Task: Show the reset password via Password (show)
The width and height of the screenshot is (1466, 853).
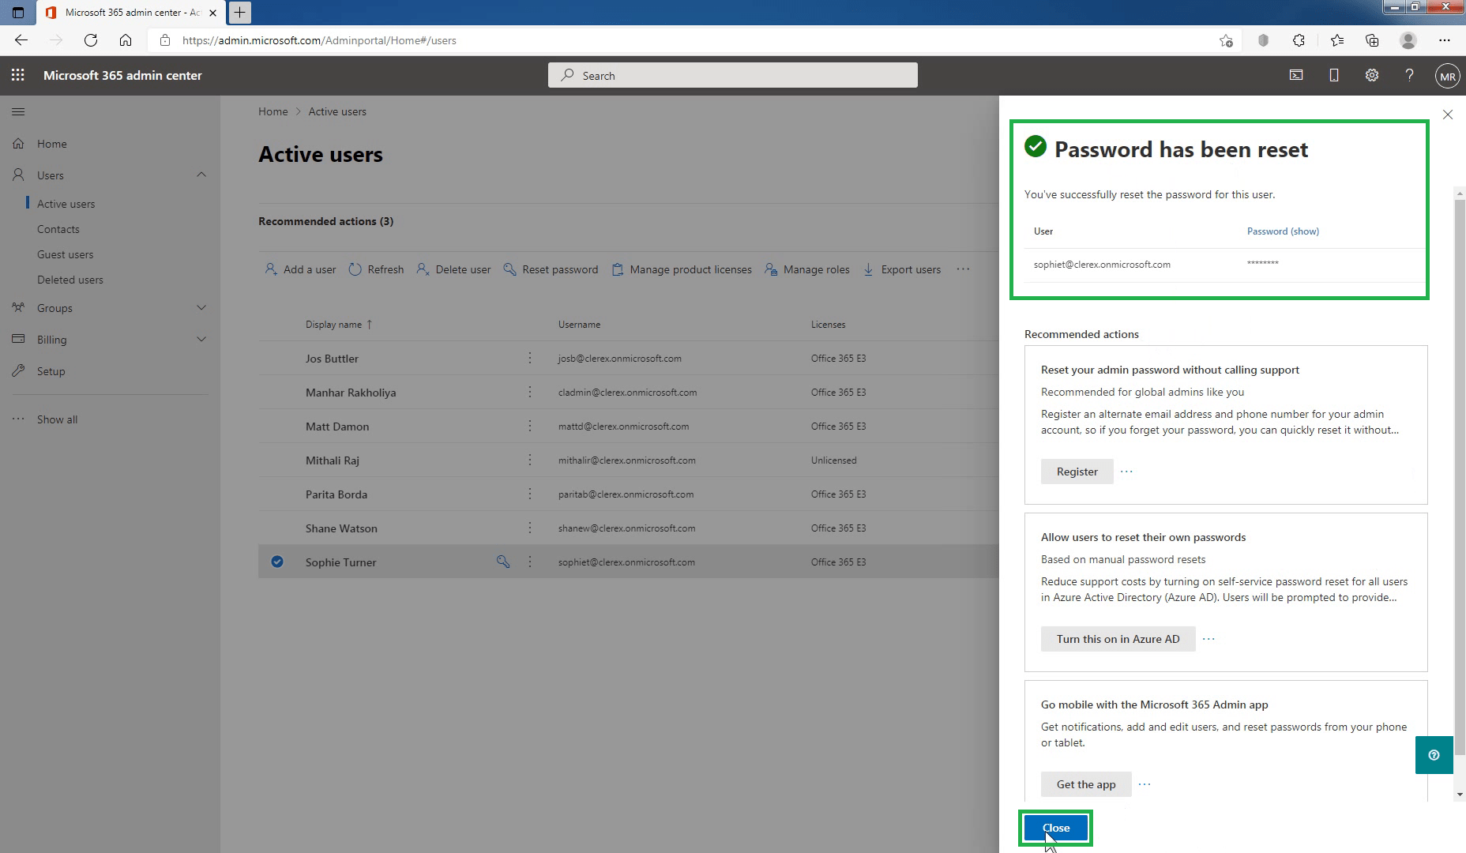Action: [1283, 231]
